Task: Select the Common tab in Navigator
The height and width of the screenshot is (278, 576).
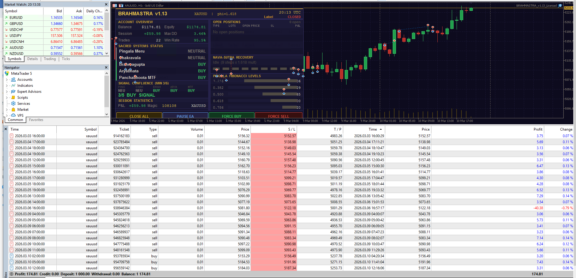Action: [16, 120]
